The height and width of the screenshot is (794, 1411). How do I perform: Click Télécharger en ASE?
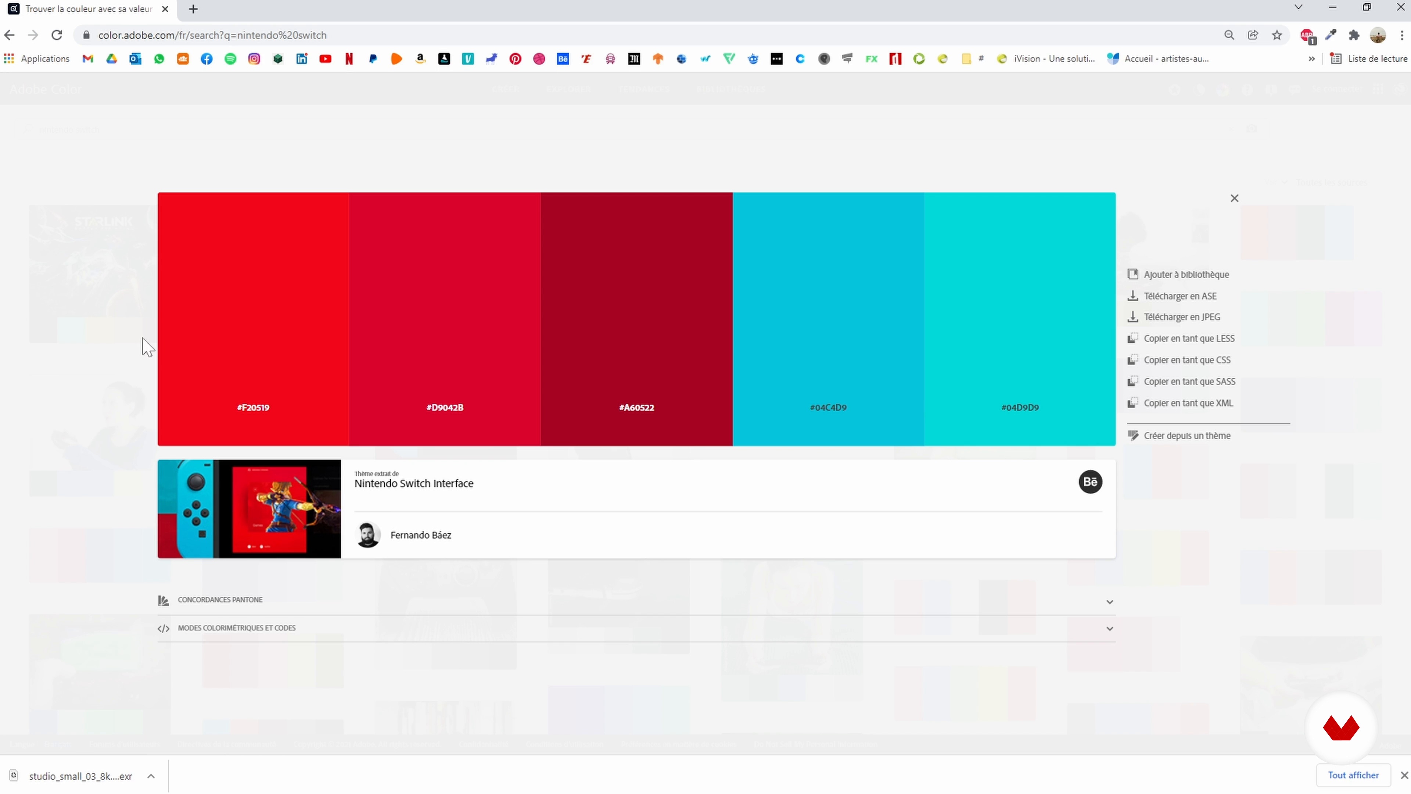[1172, 296]
